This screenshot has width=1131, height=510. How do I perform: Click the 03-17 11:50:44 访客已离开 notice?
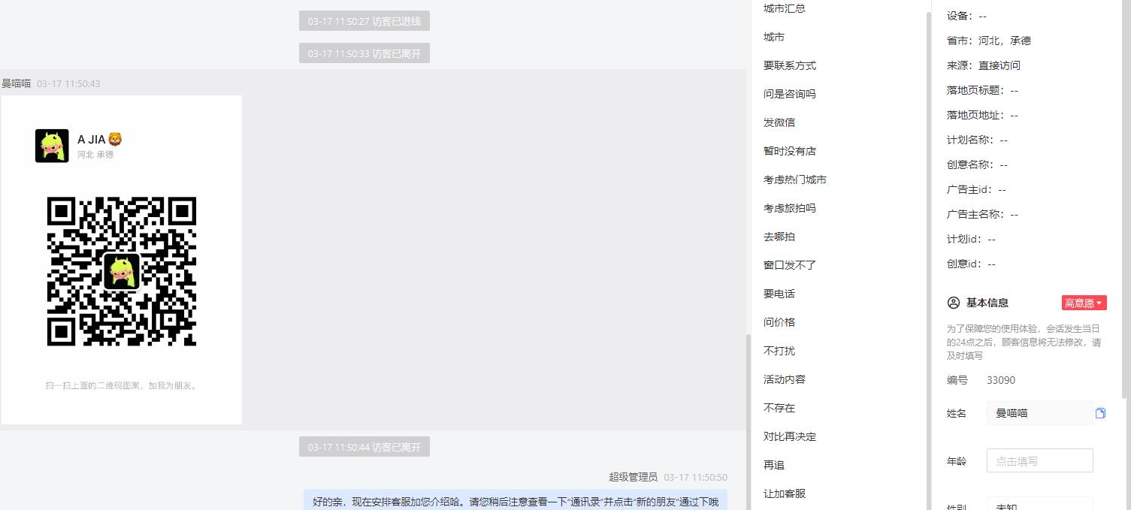tap(364, 447)
